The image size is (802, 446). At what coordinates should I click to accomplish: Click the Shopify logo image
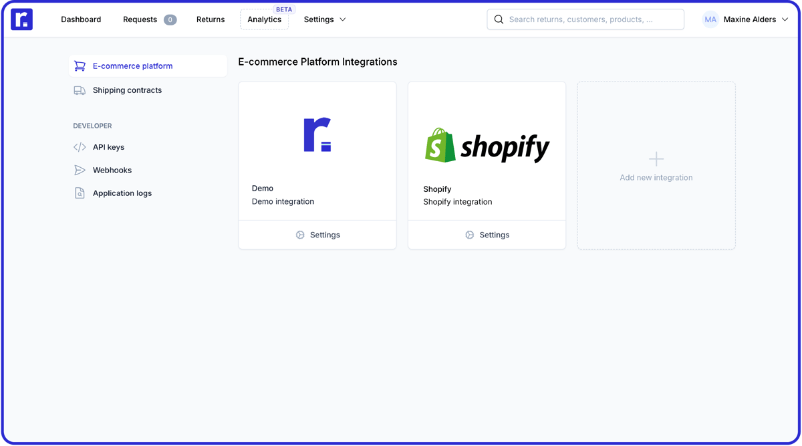[x=487, y=145]
